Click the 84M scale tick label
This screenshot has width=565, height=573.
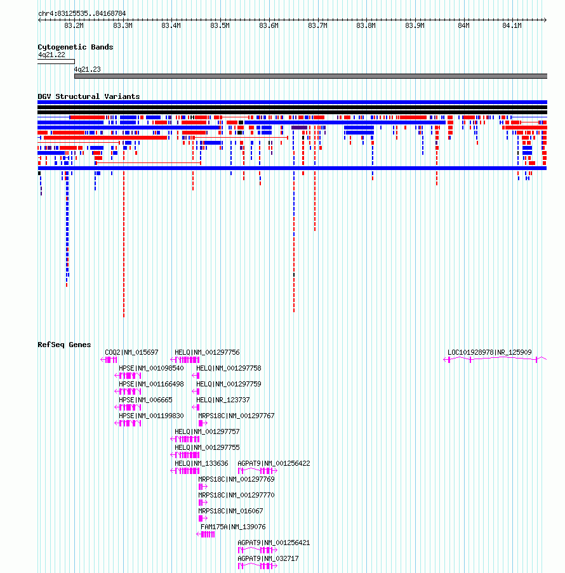[x=463, y=25]
